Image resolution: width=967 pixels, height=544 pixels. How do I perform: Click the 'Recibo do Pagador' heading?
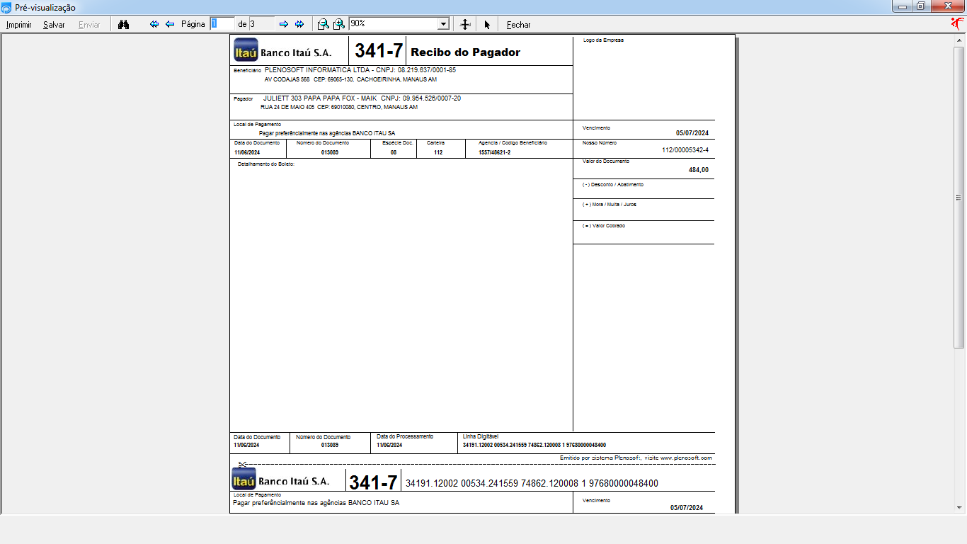click(x=466, y=52)
